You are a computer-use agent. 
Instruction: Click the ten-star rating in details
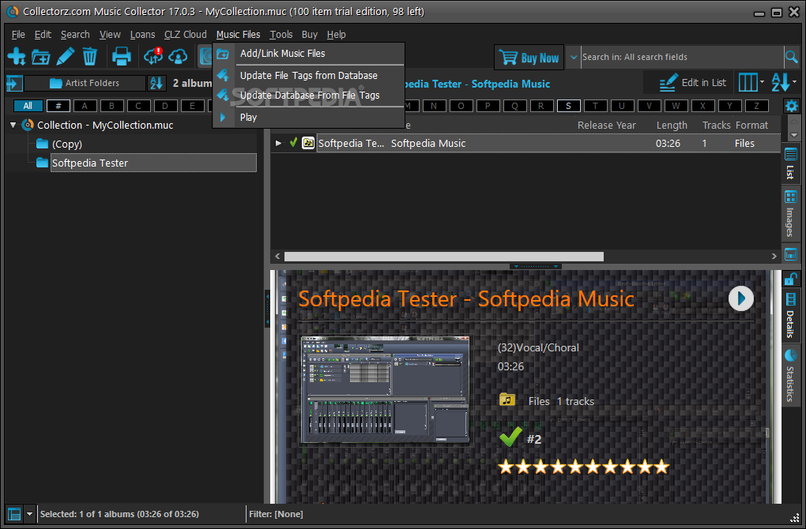click(x=583, y=467)
